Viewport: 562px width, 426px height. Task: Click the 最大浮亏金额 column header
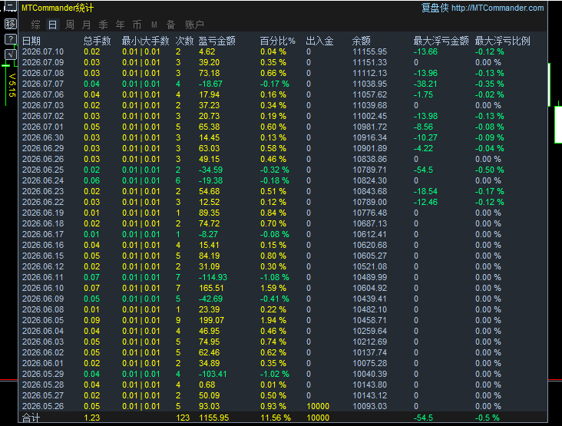click(441, 41)
